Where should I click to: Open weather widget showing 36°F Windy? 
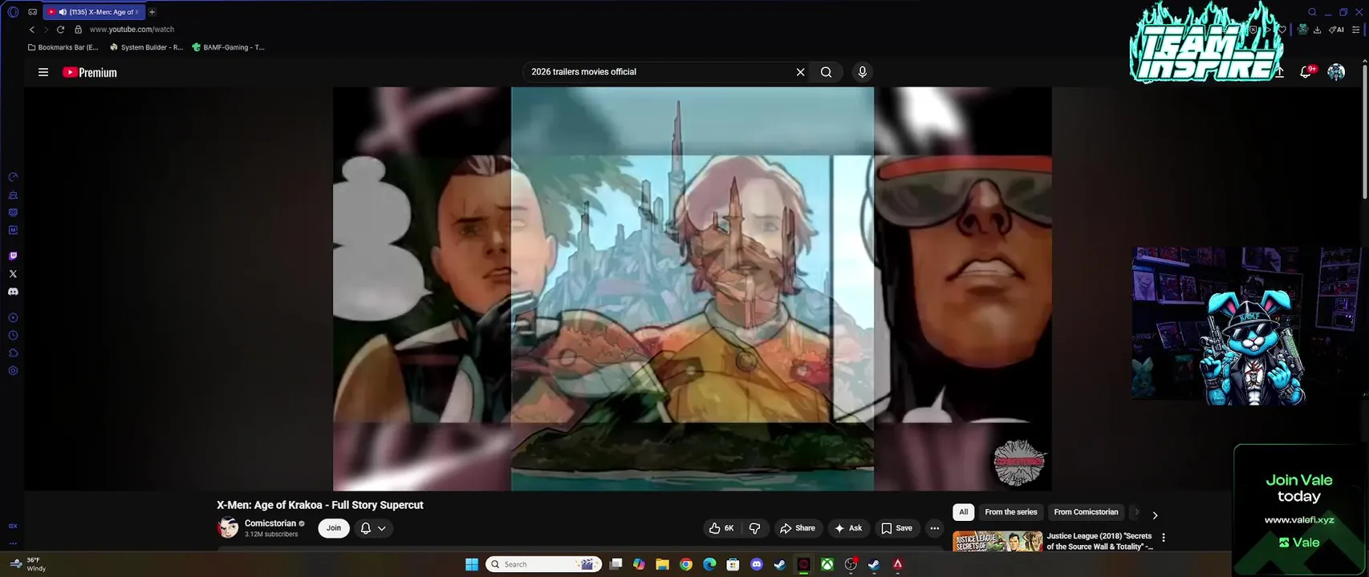point(27,564)
